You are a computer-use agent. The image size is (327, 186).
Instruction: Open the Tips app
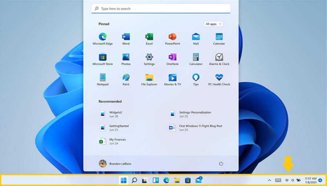(196, 80)
